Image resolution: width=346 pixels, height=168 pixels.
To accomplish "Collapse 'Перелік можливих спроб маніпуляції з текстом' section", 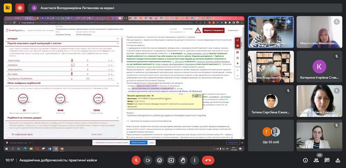I will pyautogui.click(x=118, y=43).
